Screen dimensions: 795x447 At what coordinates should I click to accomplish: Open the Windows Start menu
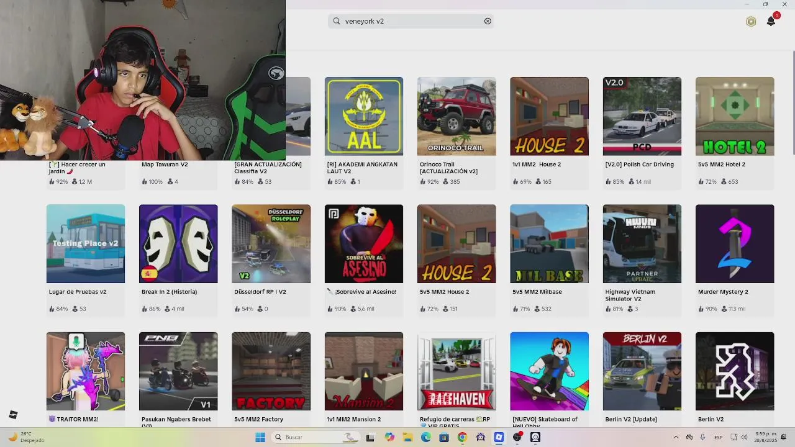(260, 437)
